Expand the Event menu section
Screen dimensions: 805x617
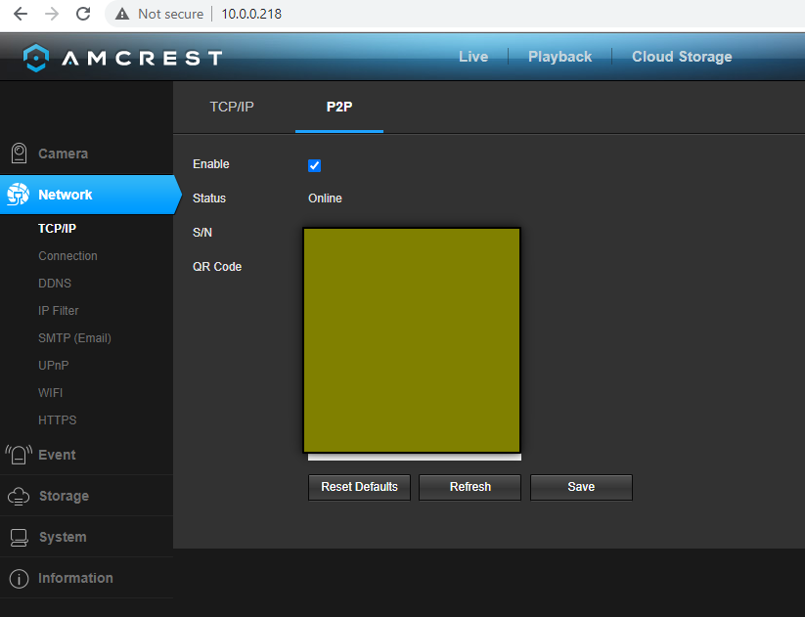[86, 455]
